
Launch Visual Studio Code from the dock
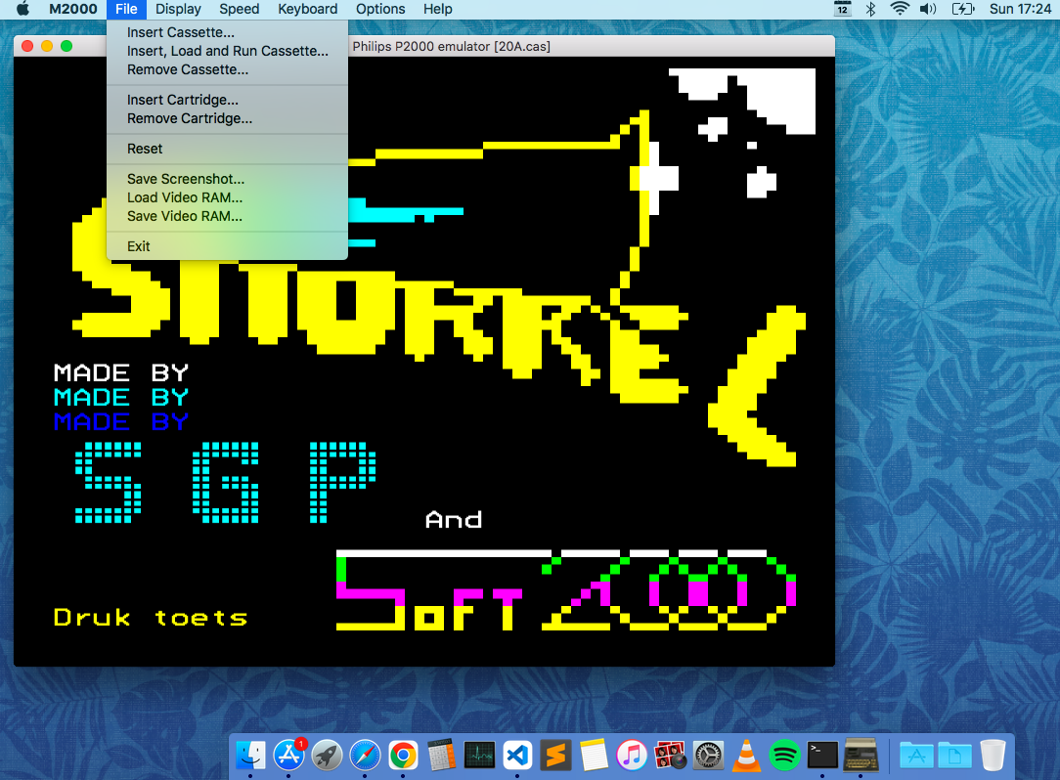[x=517, y=755]
